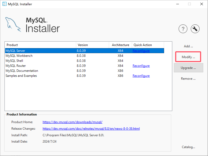Screen dimensions: 208x156
Task: Open the Product Home downloads link
Action: pyautogui.click(x=73, y=122)
